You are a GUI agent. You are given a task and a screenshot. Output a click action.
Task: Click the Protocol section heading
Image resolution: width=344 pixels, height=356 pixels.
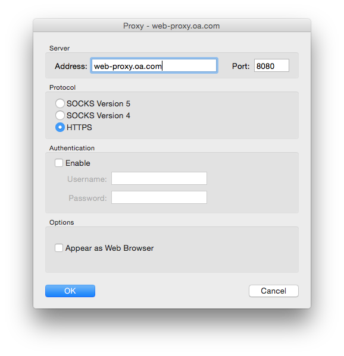[62, 87]
